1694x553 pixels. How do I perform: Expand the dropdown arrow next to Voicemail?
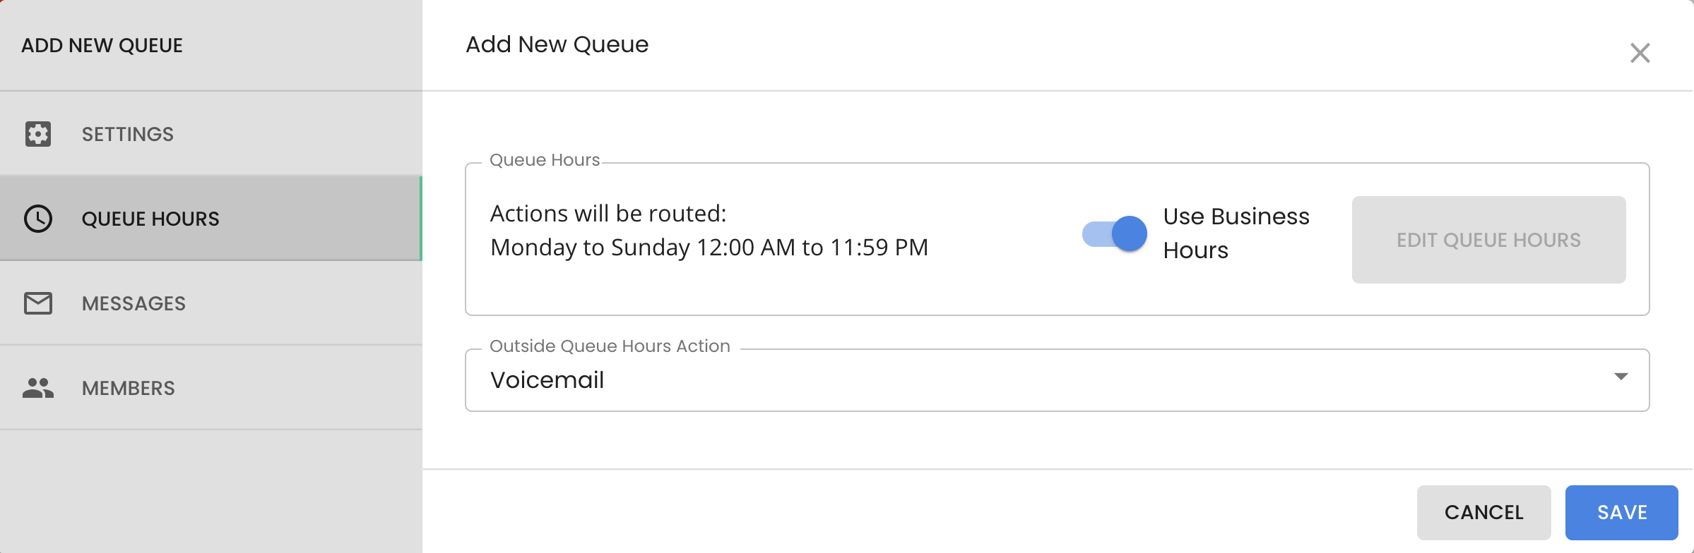pyautogui.click(x=1621, y=377)
